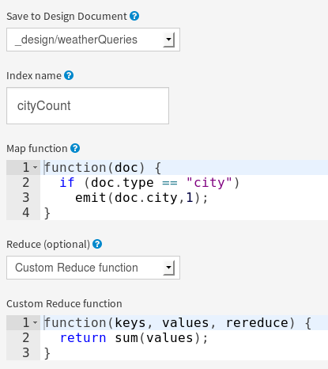The width and height of the screenshot is (328, 369).
Task: Collapse the reduce function fold arrow on line 1
Action: tap(35, 322)
